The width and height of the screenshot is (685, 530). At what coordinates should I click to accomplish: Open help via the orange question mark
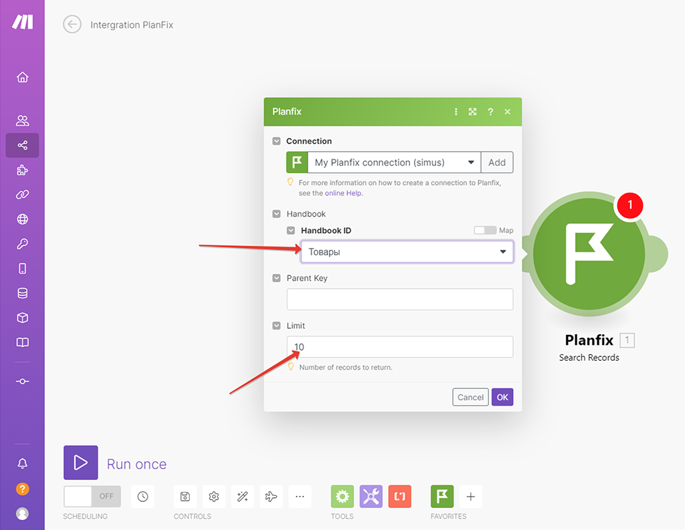click(22, 489)
